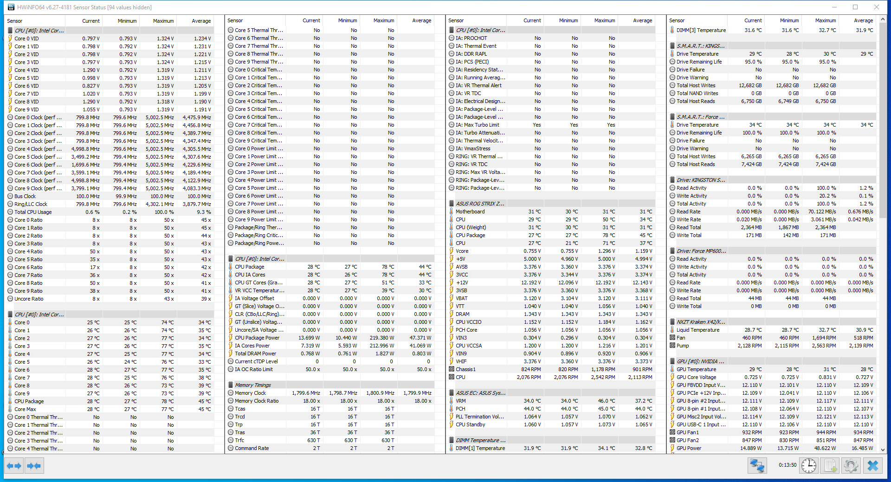Select the CPU Package Power row label
891x482 pixels.
(257, 338)
